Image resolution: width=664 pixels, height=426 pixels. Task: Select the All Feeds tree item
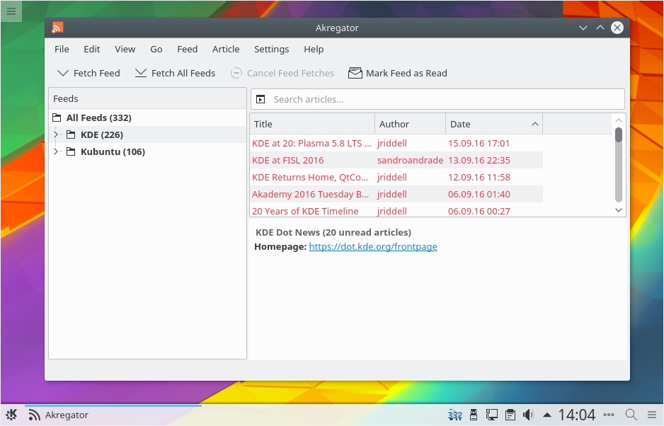tap(98, 117)
